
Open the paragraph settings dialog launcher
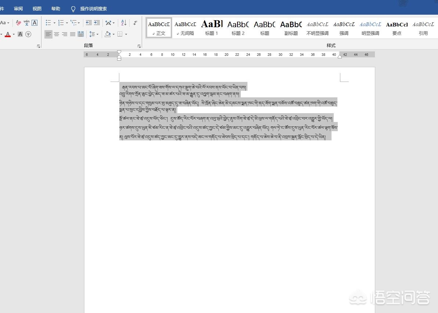139,46
